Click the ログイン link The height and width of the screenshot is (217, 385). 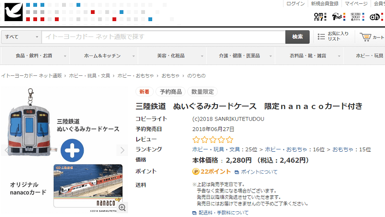tap(295, 4)
